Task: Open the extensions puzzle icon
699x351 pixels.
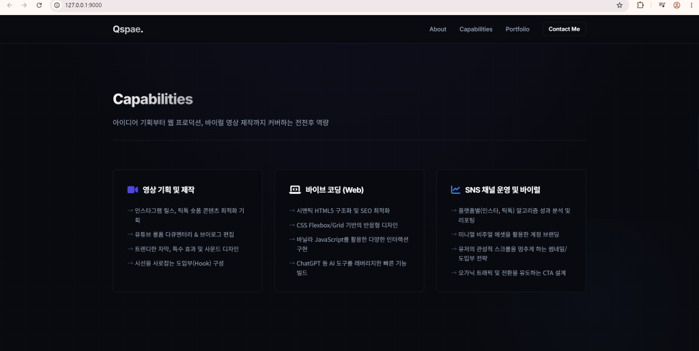Action: tap(640, 5)
